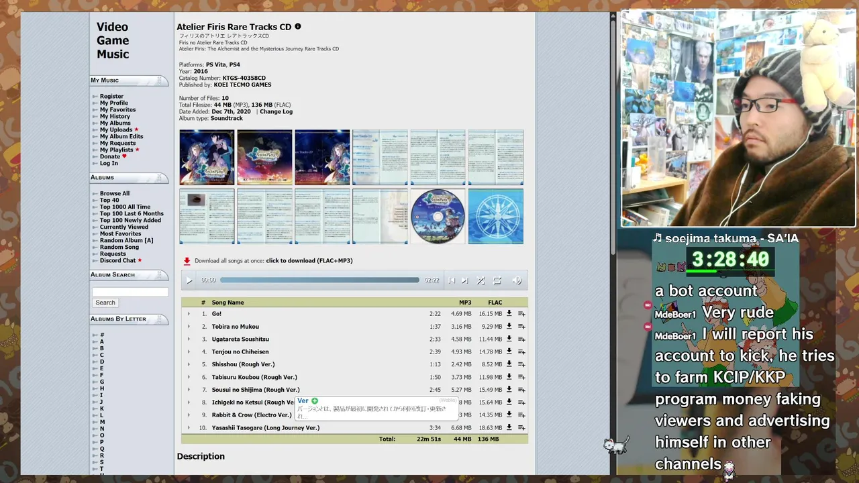This screenshot has width=859, height=483.
Task: Download 'Tabisuru Koubou (Rough Ver.)' track
Action: (x=509, y=377)
